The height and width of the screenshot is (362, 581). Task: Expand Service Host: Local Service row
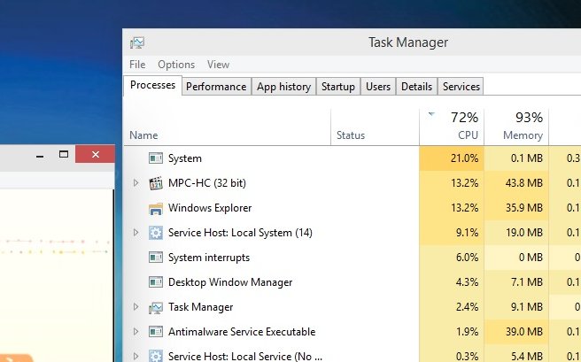pyautogui.click(x=136, y=356)
